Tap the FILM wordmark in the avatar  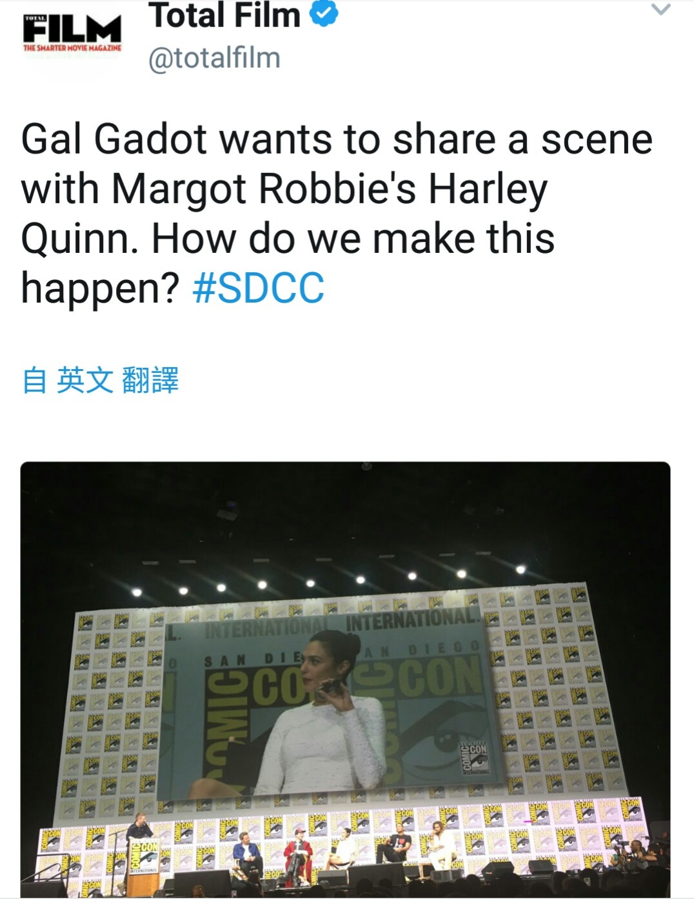72,29
